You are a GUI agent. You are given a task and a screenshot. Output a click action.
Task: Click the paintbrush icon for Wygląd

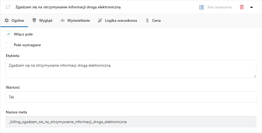34,20
